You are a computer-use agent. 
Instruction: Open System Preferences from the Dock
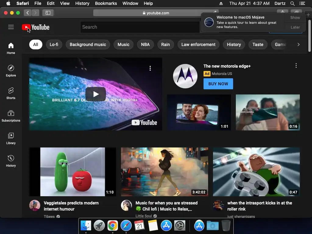[180, 225]
